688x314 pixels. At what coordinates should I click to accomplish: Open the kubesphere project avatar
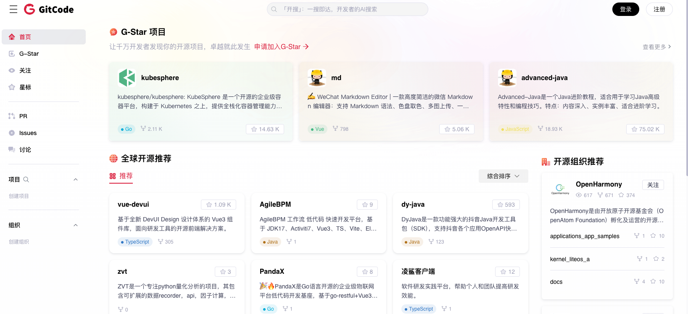(x=127, y=78)
